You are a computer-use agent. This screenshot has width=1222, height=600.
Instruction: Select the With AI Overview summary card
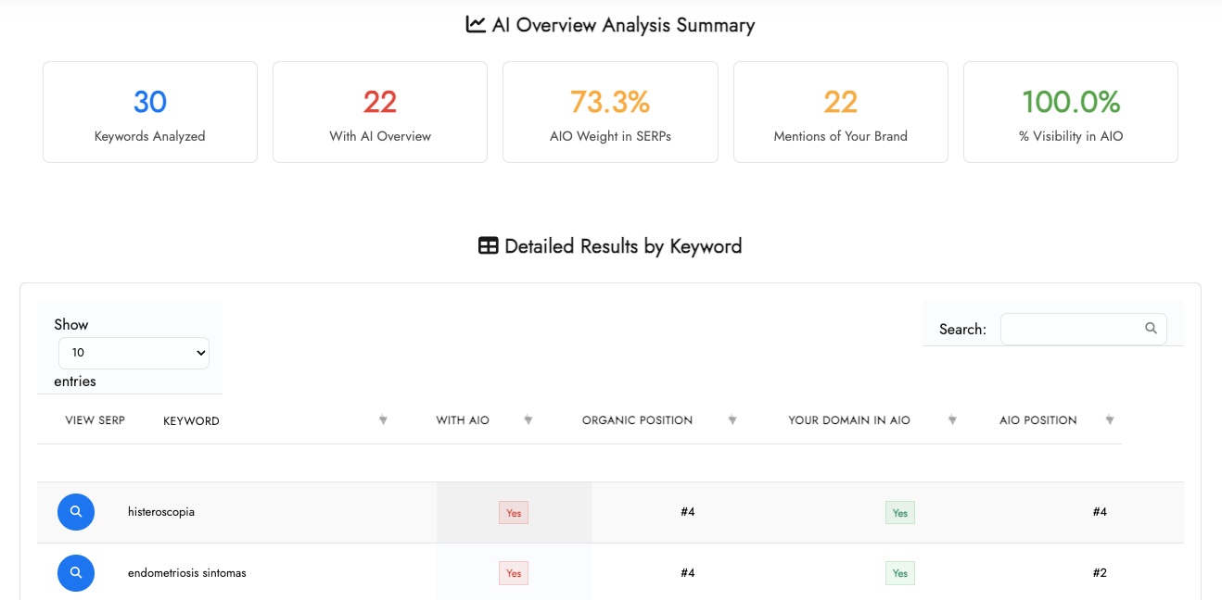coord(380,112)
